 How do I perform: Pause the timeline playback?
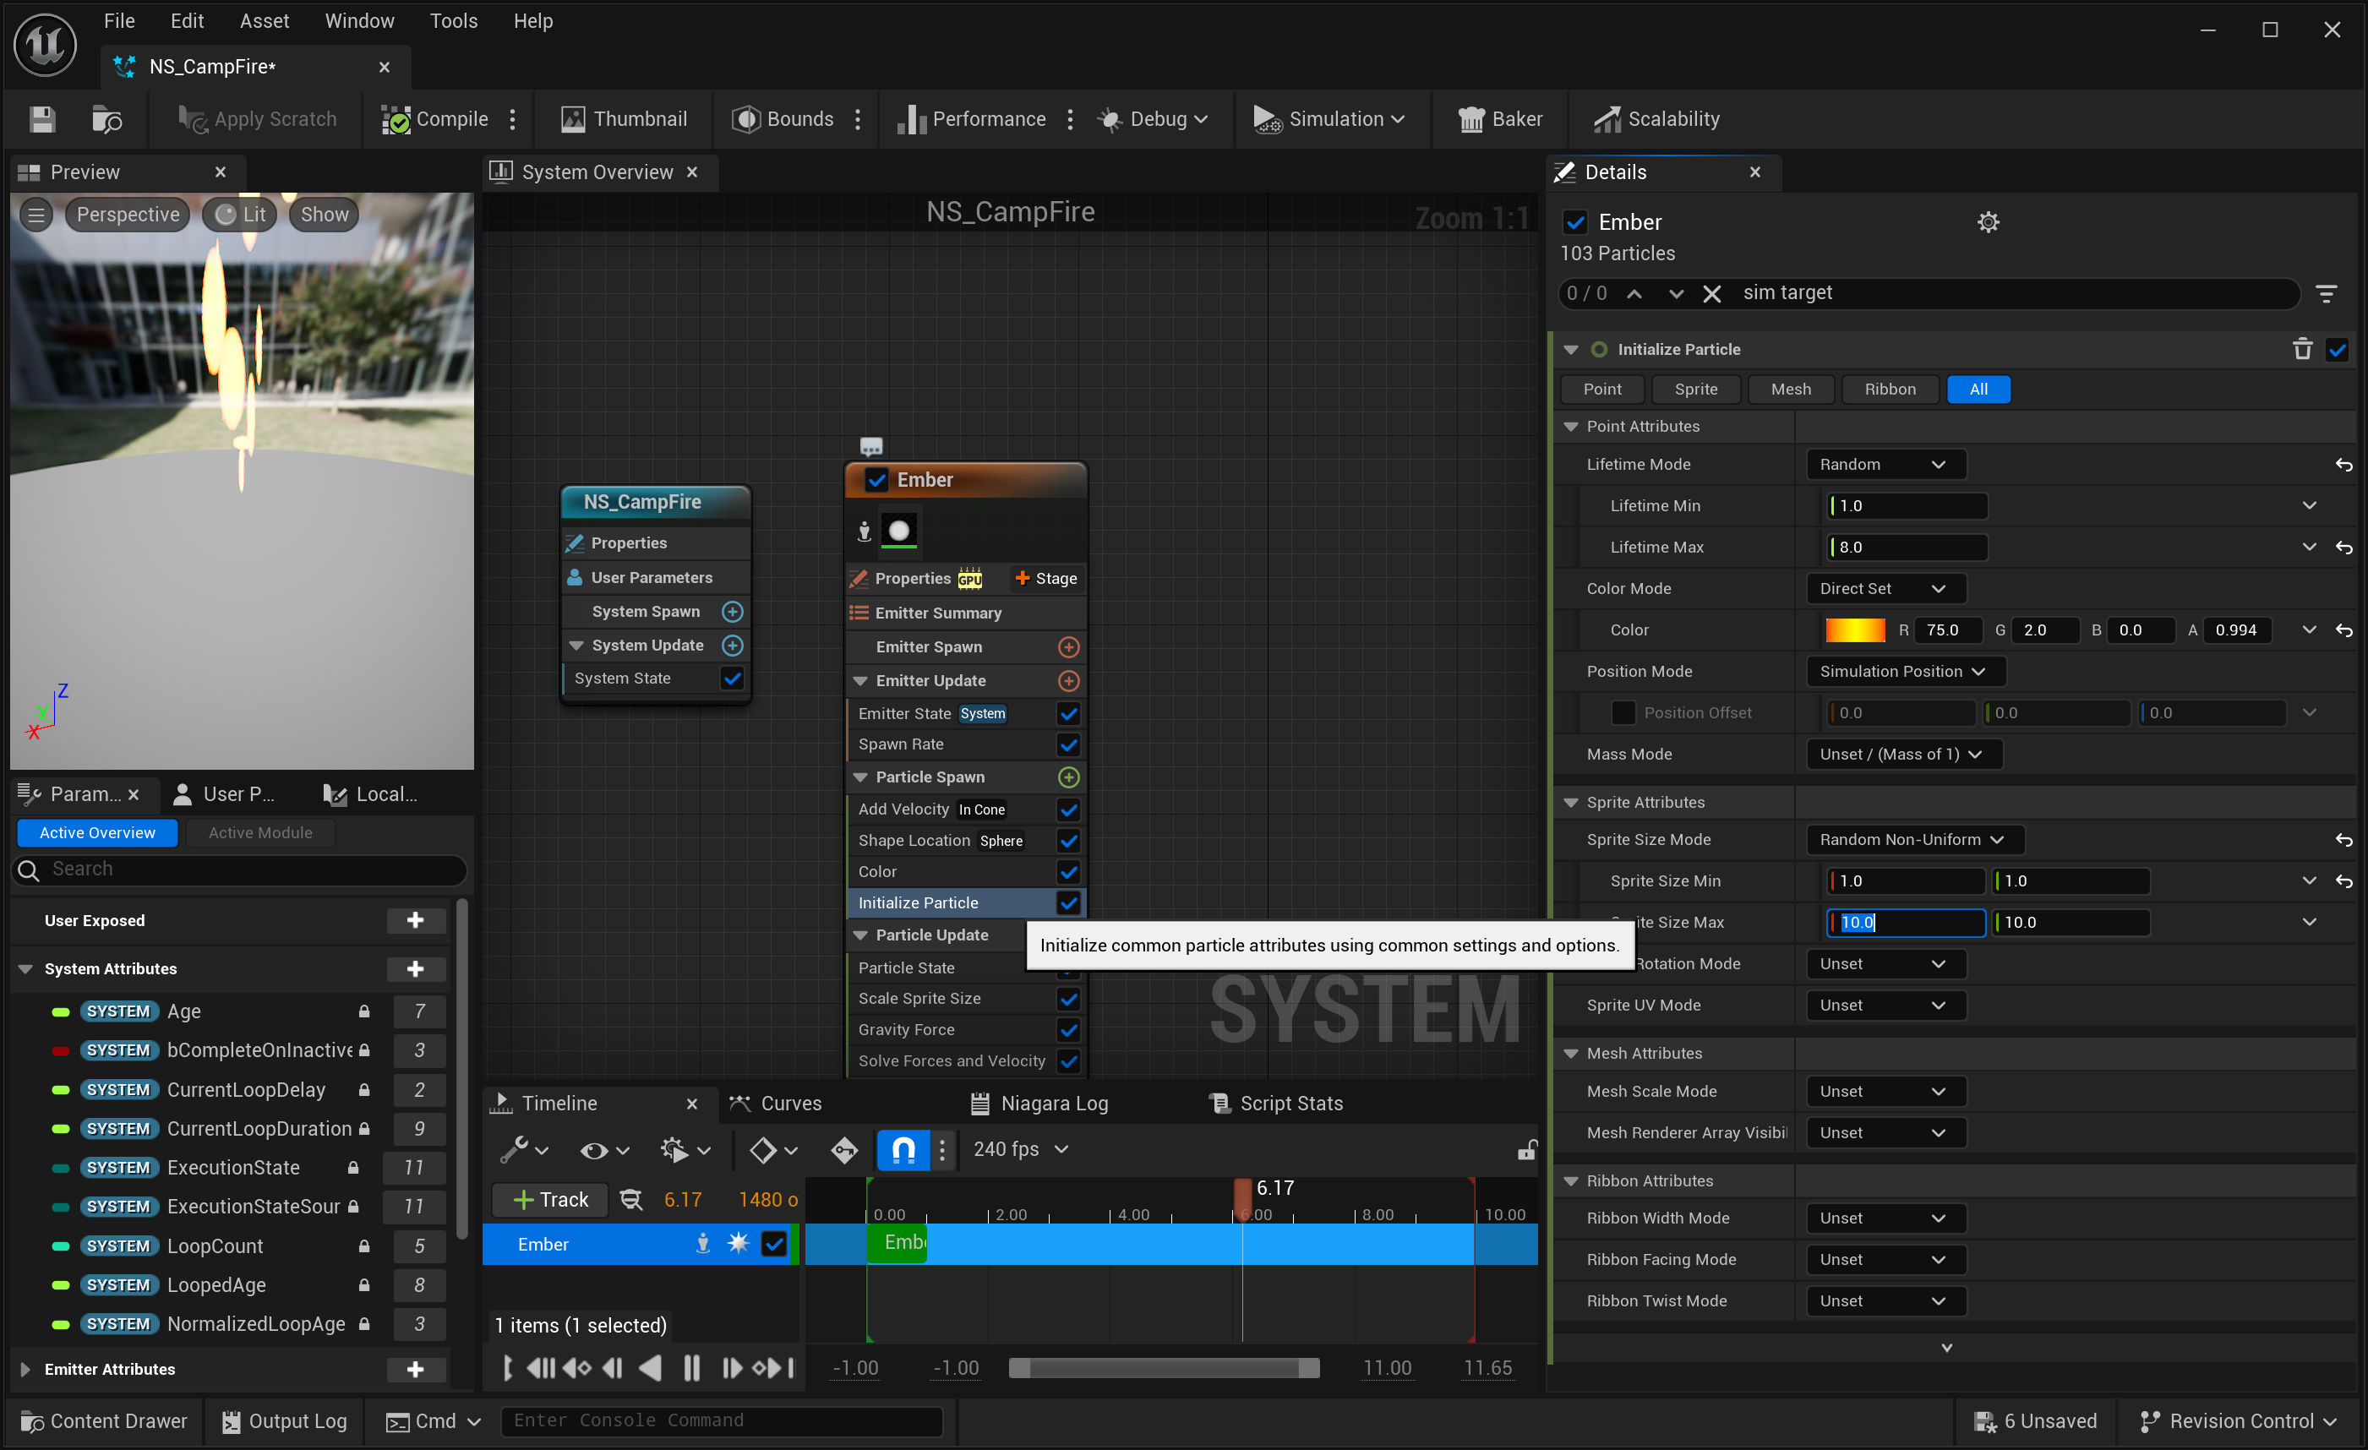[x=691, y=1367]
